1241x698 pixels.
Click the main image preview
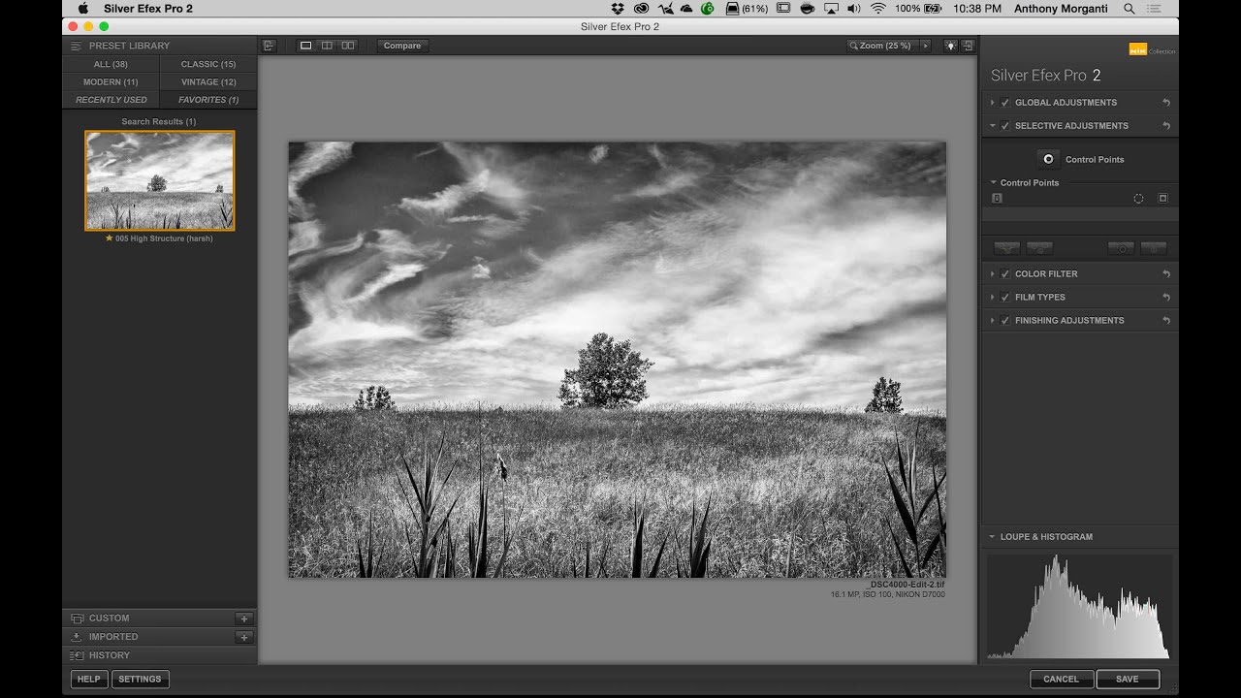(617, 360)
